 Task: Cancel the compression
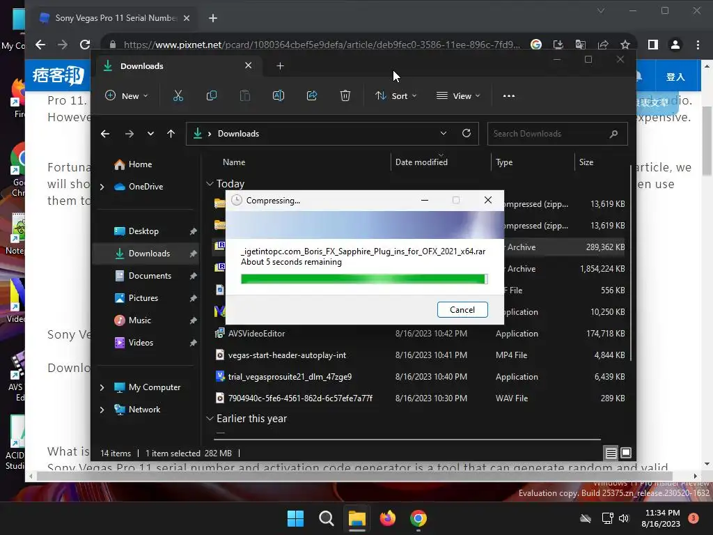pyautogui.click(x=462, y=310)
